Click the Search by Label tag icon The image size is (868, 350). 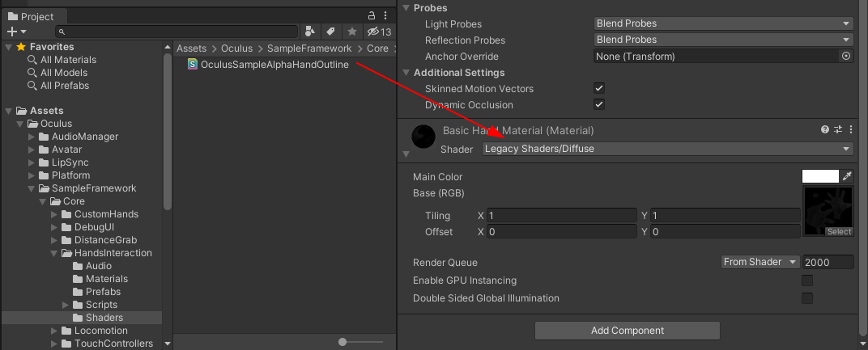pyautogui.click(x=330, y=32)
